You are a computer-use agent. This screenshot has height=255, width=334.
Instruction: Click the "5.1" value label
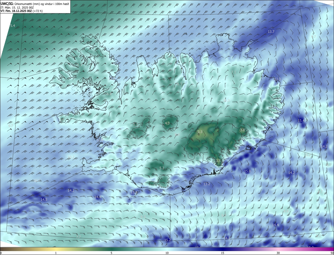tap(135, 124)
